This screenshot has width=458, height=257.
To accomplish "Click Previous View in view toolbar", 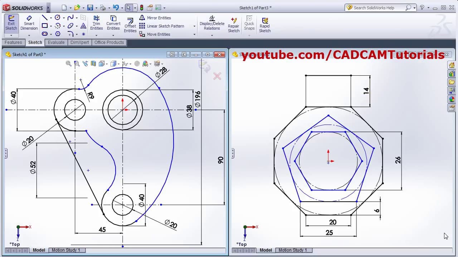I will click(x=85, y=64).
